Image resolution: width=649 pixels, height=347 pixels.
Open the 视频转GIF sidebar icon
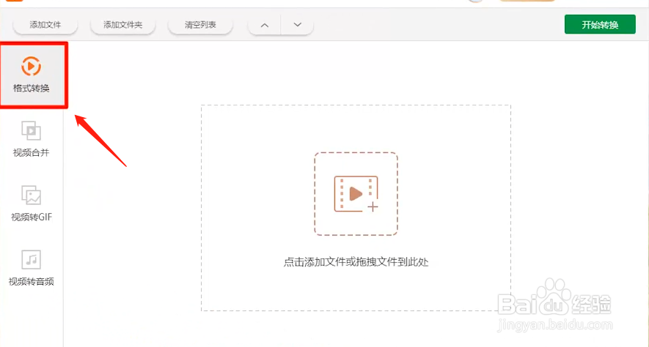(31, 195)
